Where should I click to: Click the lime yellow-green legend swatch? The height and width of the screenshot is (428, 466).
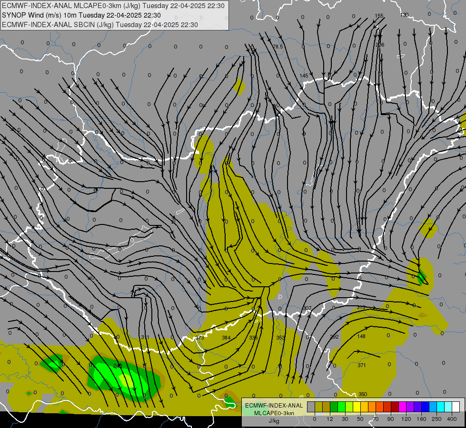point(349,407)
